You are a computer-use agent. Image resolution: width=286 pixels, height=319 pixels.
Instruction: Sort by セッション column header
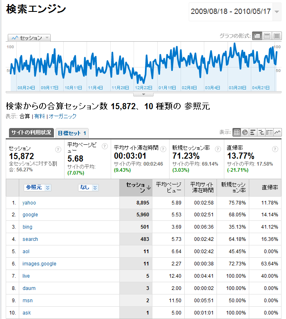point(136,188)
